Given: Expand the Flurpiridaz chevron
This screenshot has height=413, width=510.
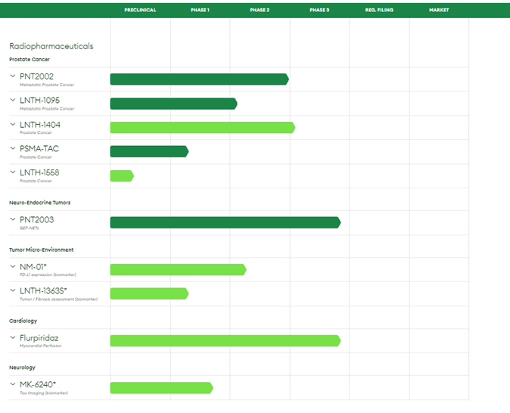Looking at the screenshot, I should coord(13,338).
